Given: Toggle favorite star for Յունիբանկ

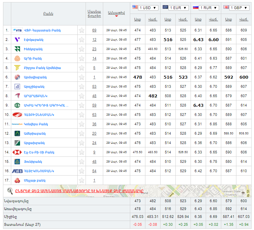Looking at the screenshot, I should coord(82,162).
